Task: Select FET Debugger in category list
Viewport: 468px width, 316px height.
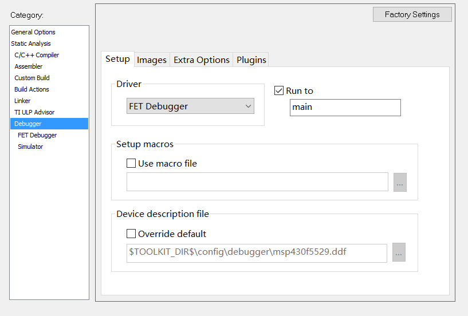Action: pos(37,135)
